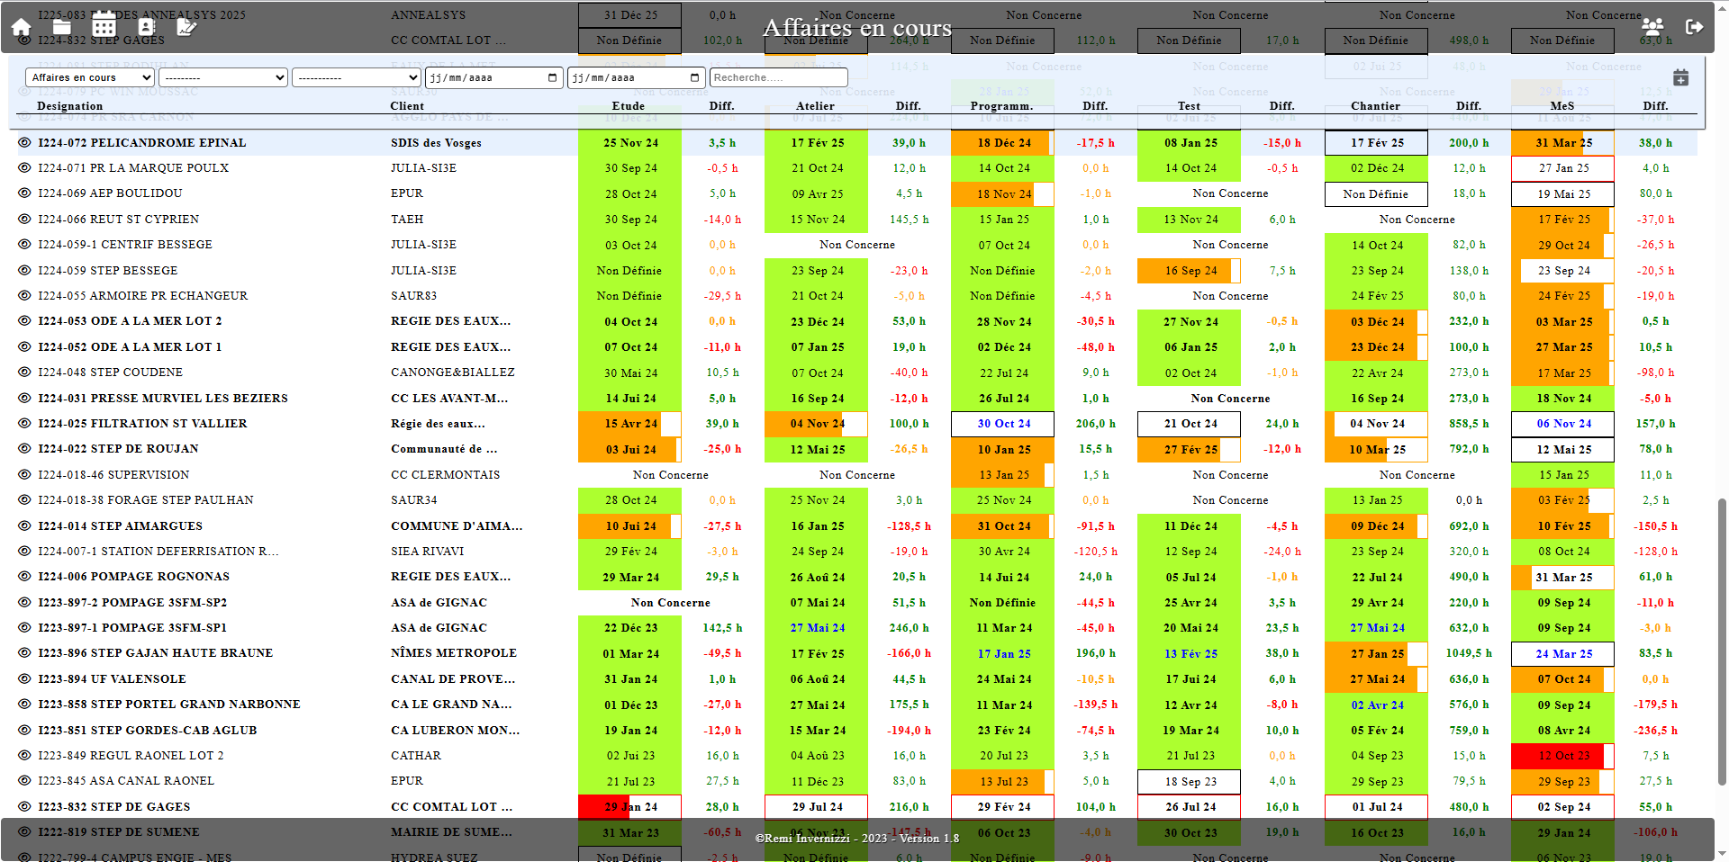The width and height of the screenshot is (1729, 862).
Task: Open affair I224-025 FILTRATION ST VALLIER
Action: [142, 423]
